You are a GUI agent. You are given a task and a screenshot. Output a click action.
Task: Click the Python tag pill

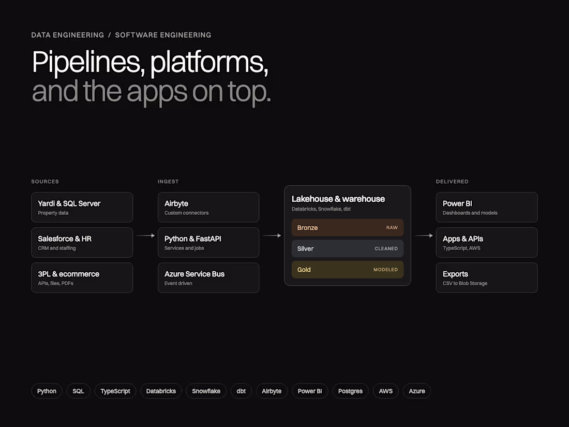47,391
